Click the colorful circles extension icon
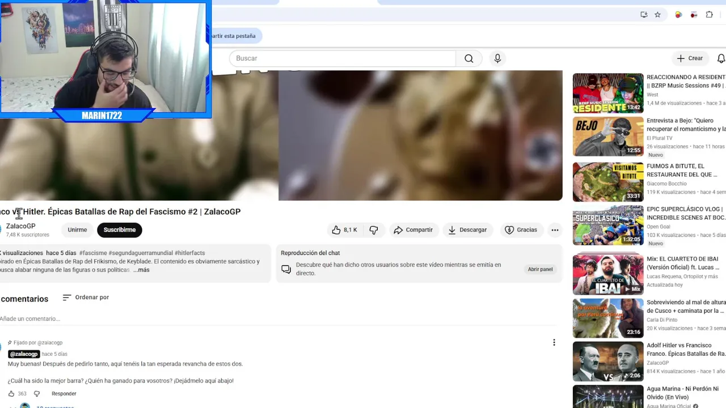Screen dimensions: 726x408 (x=678, y=15)
